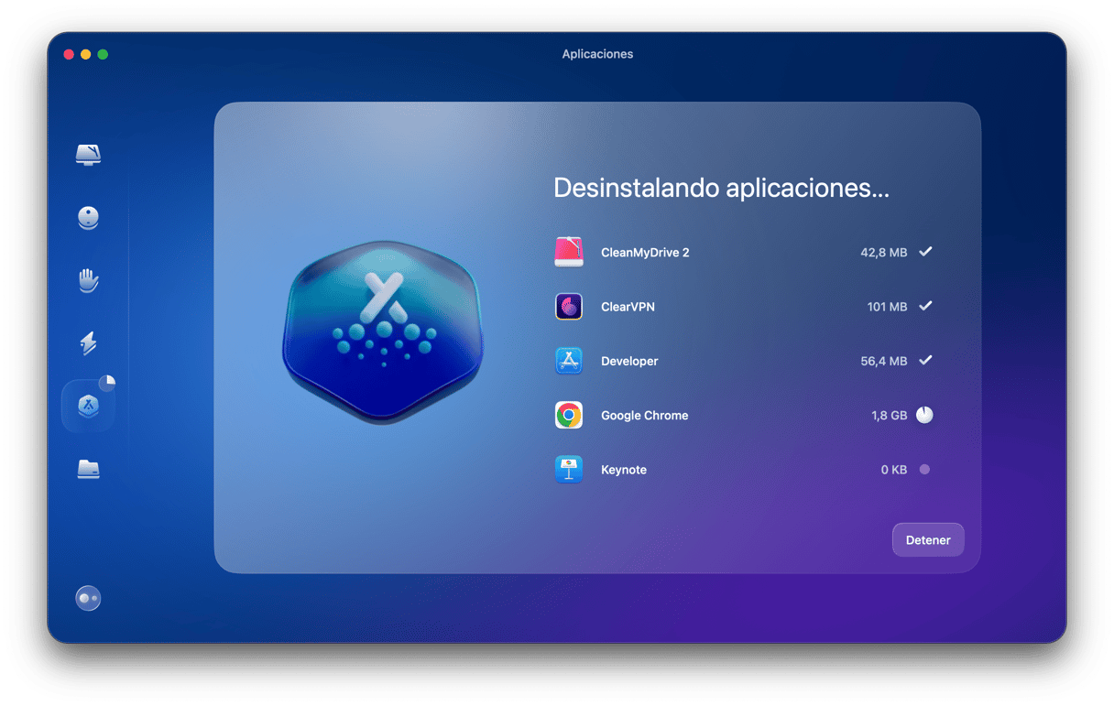Click the large uninstaller hexagon illustration
The image size is (1114, 706).
point(382,331)
